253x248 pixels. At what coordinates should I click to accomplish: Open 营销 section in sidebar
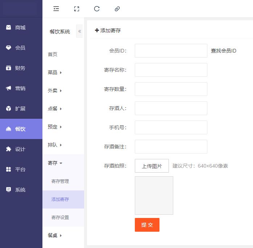click(x=21, y=88)
